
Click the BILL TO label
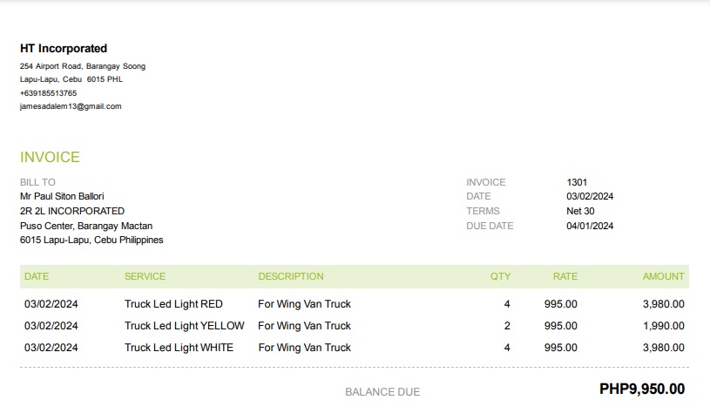pos(37,182)
